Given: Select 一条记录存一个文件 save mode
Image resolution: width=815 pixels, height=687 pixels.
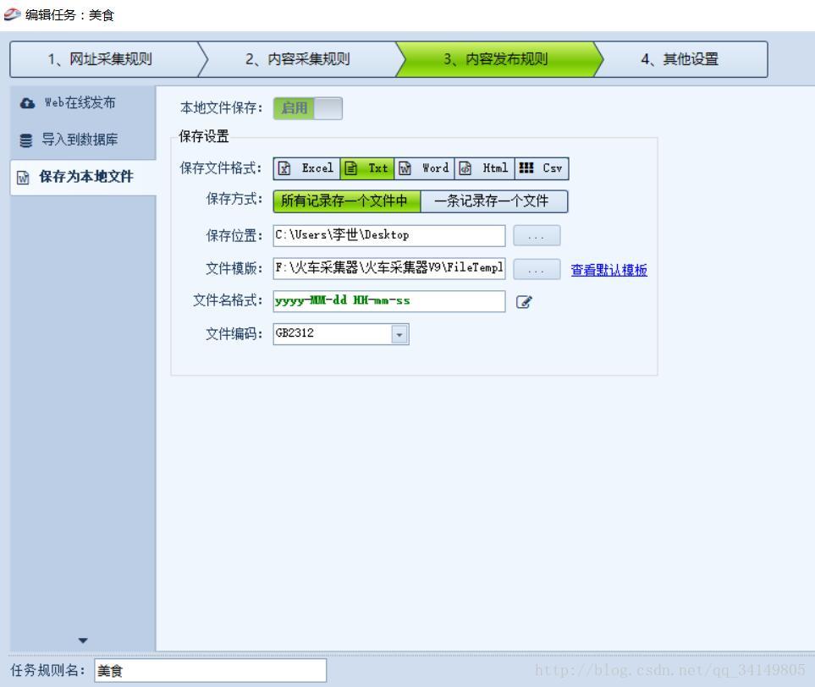Looking at the screenshot, I should pyautogui.click(x=493, y=201).
